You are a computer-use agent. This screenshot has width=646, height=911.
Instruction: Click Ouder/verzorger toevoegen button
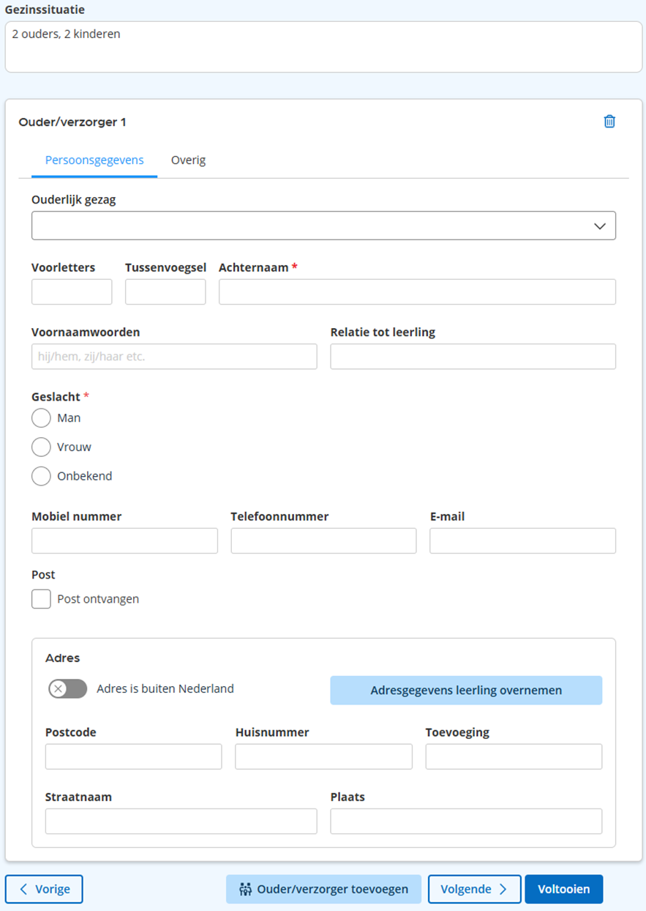coord(323,889)
